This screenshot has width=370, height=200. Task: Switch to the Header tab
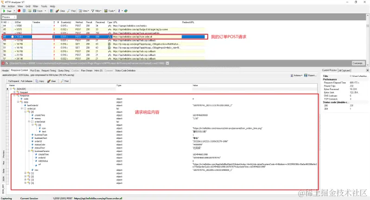5,70
